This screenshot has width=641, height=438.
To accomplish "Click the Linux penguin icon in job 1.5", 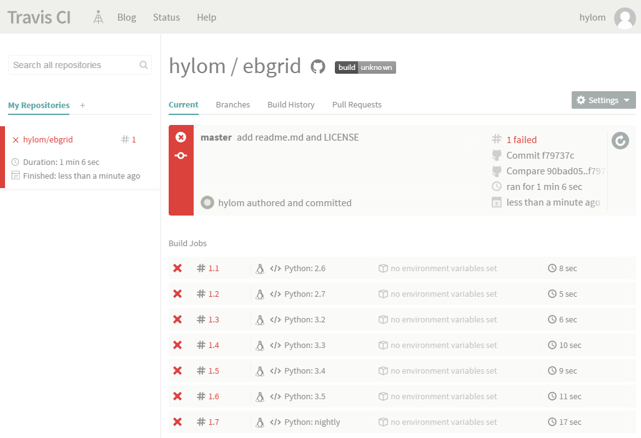I will [260, 371].
